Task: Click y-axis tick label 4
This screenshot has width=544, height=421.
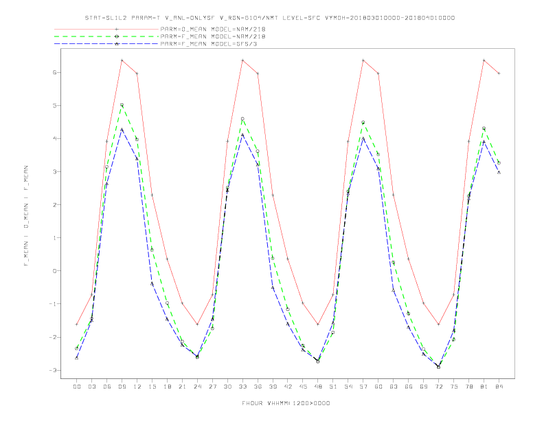Action: (x=54, y=138)
